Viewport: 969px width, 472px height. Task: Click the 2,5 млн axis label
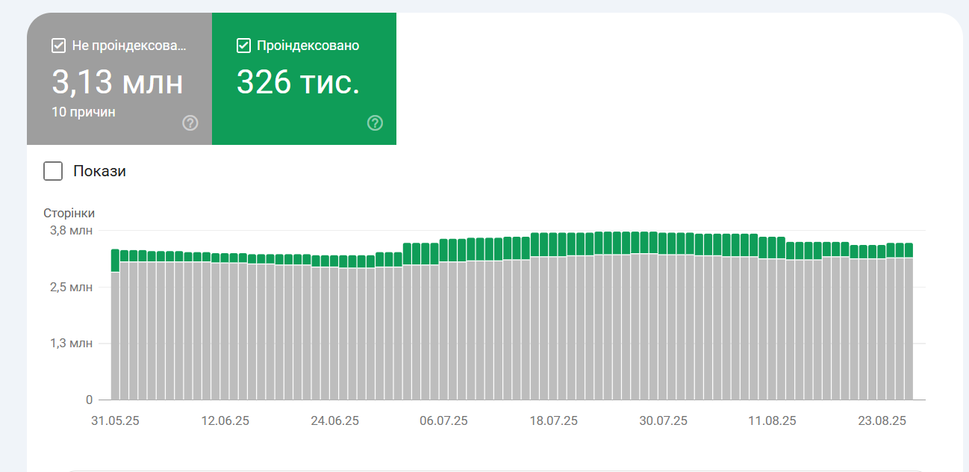71,287
